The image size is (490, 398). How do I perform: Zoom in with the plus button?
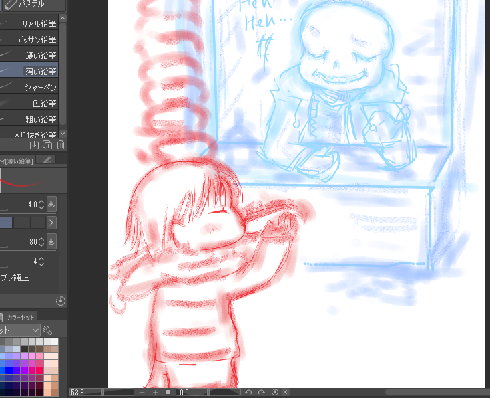(x=155, y=393)
